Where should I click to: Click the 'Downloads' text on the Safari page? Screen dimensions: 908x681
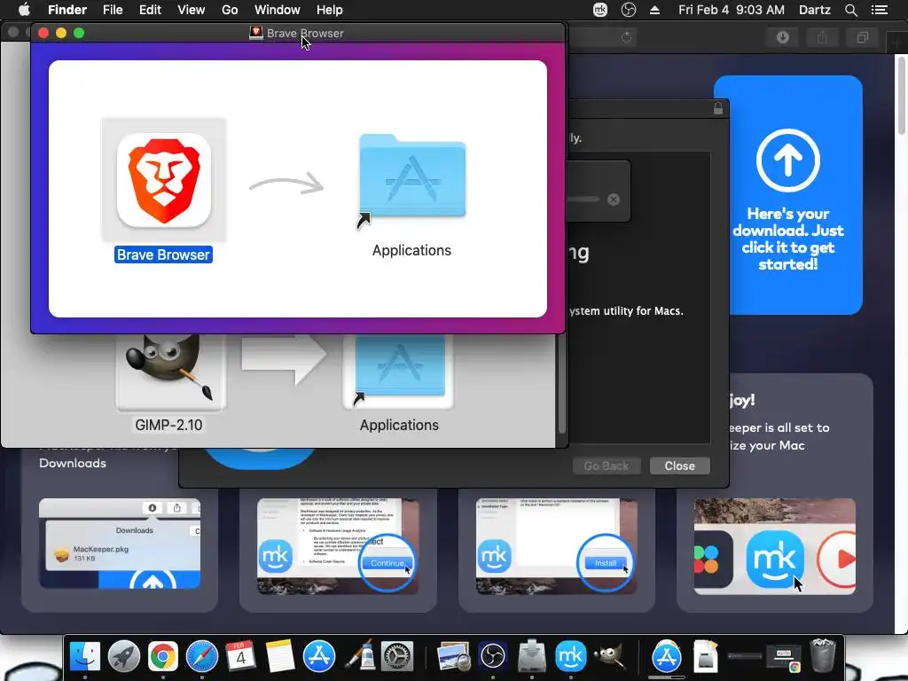point(73,463)
